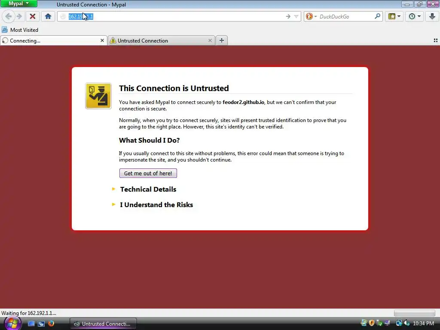
Task: Click the 10:34 PM system clock
Action: pos(423,324)
